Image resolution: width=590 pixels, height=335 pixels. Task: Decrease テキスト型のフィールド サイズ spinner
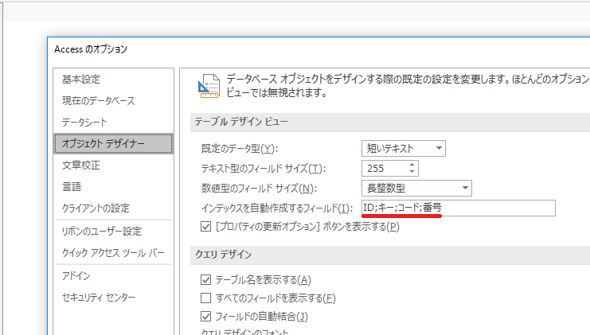pyautogui.click(x=412, y=172)
